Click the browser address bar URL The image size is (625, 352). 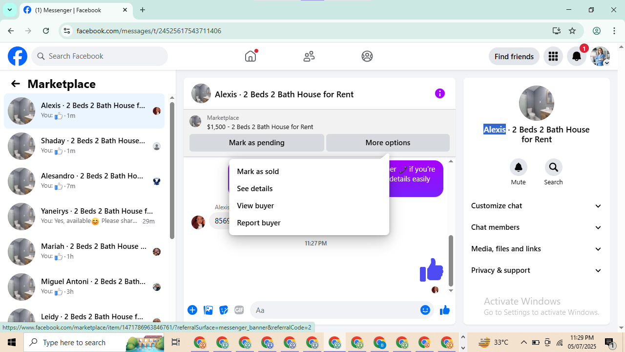click(149, 31)
